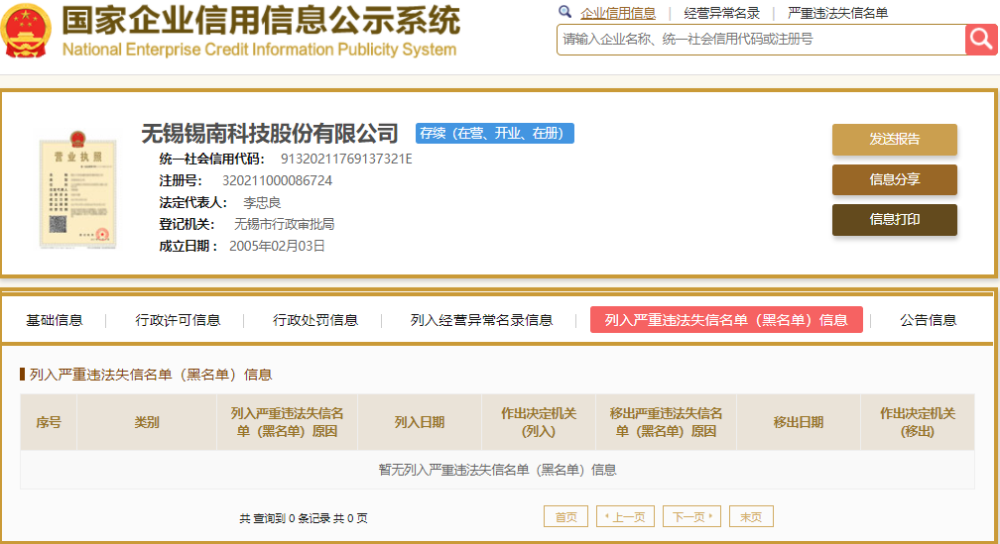1000x544 pixels.
Task: Go to first page with 首页
Action: pos(565,516)
